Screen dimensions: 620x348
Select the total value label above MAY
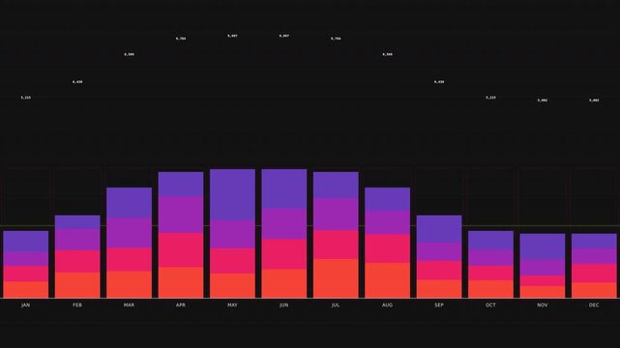click(232, 36)
